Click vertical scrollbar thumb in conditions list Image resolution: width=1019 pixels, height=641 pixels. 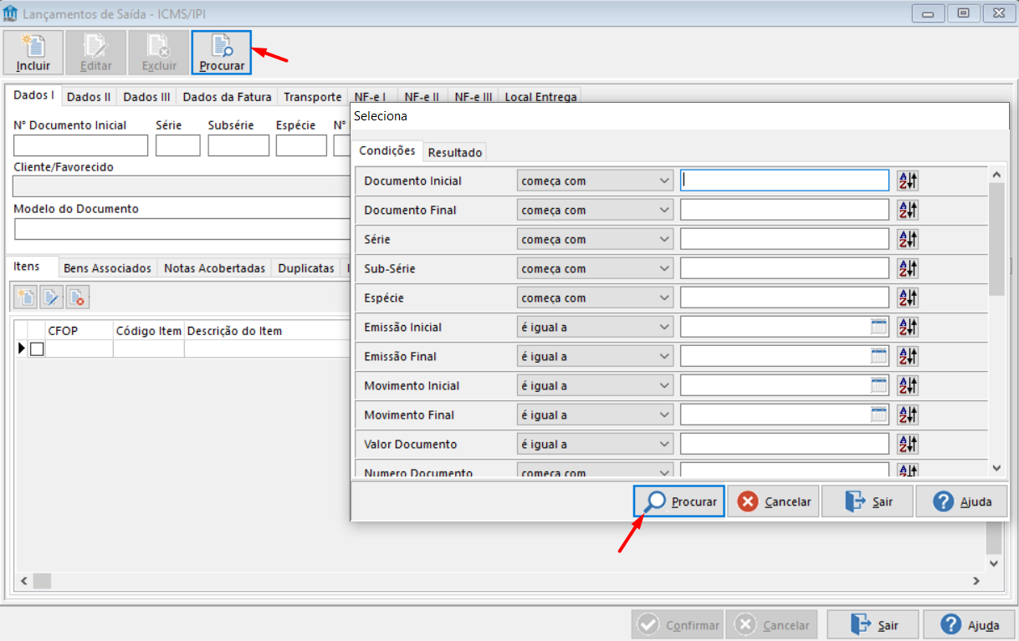pyautogui.click(x=996, y=240)
